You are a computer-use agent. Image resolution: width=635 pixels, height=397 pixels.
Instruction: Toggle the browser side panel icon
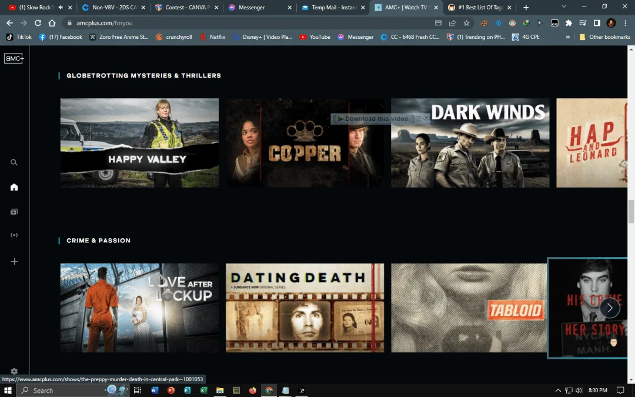click(x=597, y=23)
